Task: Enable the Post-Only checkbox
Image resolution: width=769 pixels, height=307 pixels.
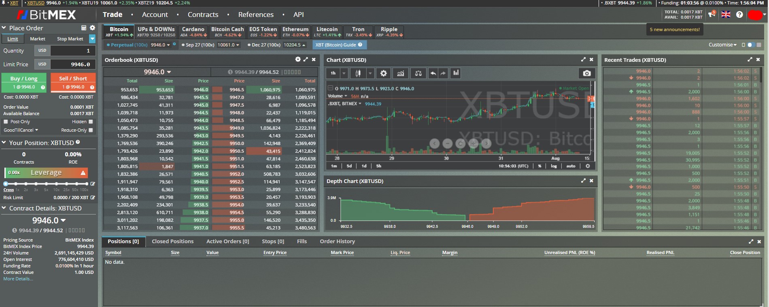Action: 6,122
